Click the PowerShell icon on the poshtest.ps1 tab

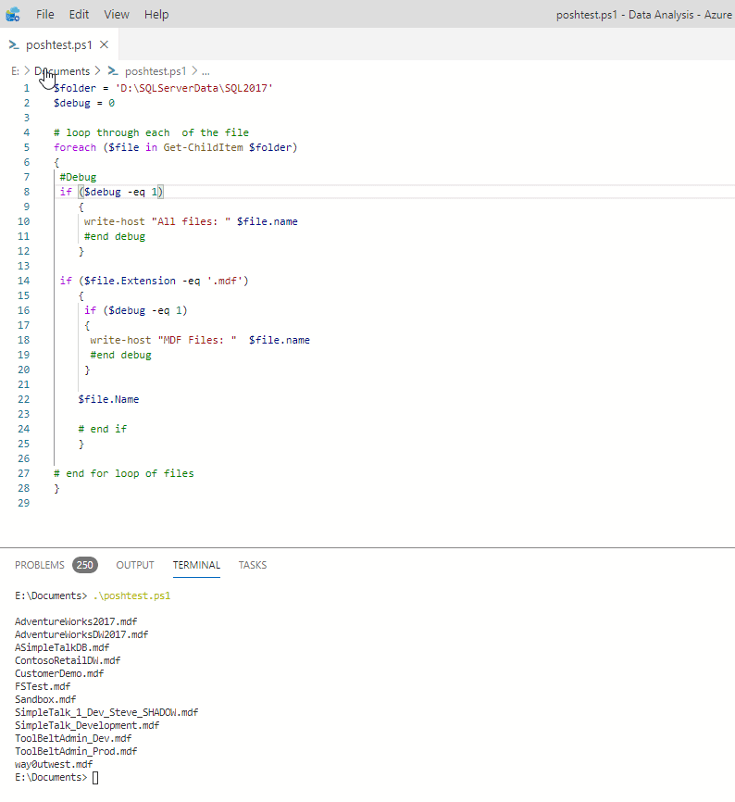(x=14, y=44)
